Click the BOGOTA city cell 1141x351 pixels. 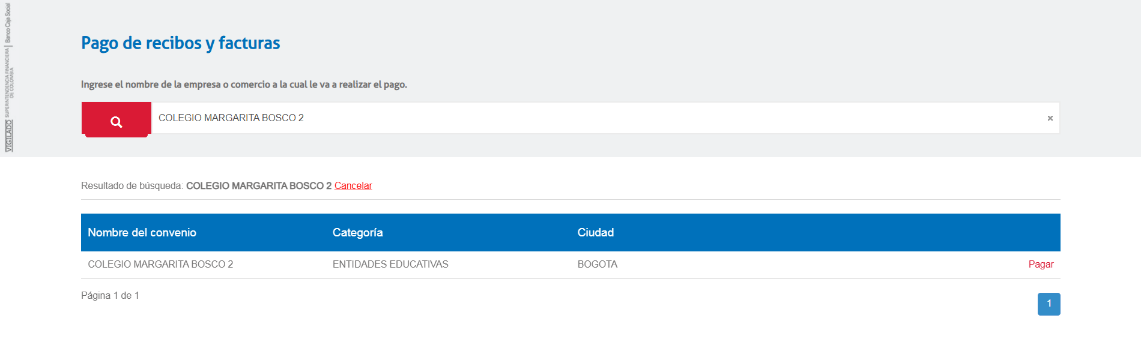click(x=598, y=265)
